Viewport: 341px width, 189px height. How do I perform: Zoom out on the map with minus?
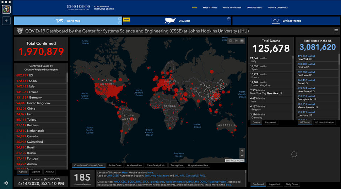[242, 156]
